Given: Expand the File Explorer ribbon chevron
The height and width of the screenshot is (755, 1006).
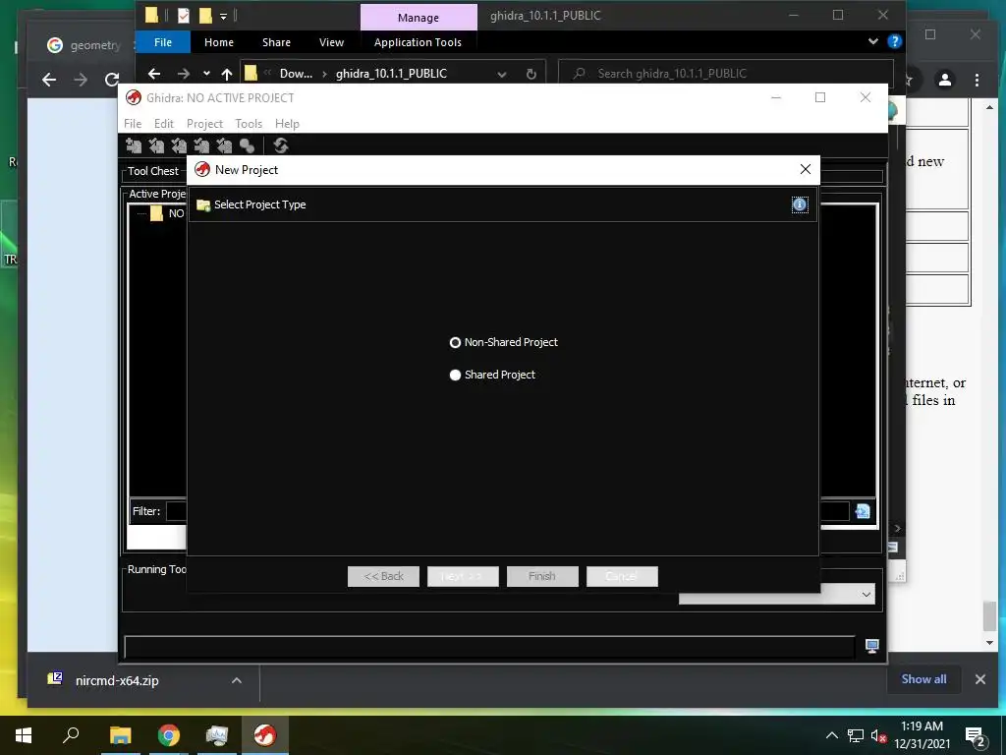Looking at the screenshot, I should (x=872, y=41).
